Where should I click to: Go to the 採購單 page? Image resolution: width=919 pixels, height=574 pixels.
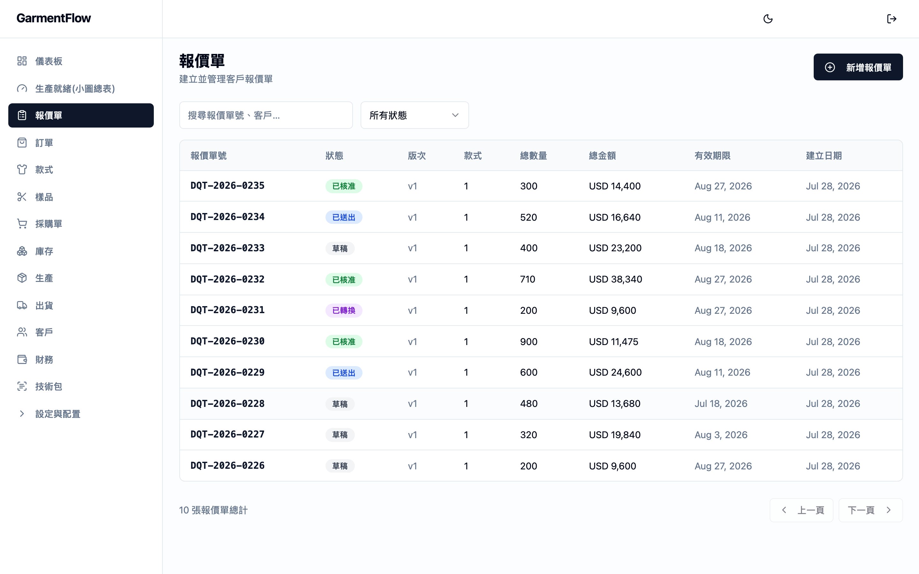pos(81,224)
